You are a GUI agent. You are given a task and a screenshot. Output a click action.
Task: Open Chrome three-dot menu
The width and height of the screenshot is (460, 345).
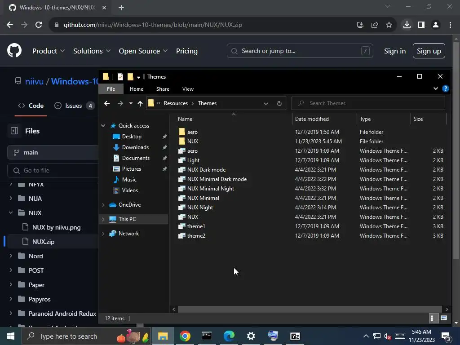450,25
